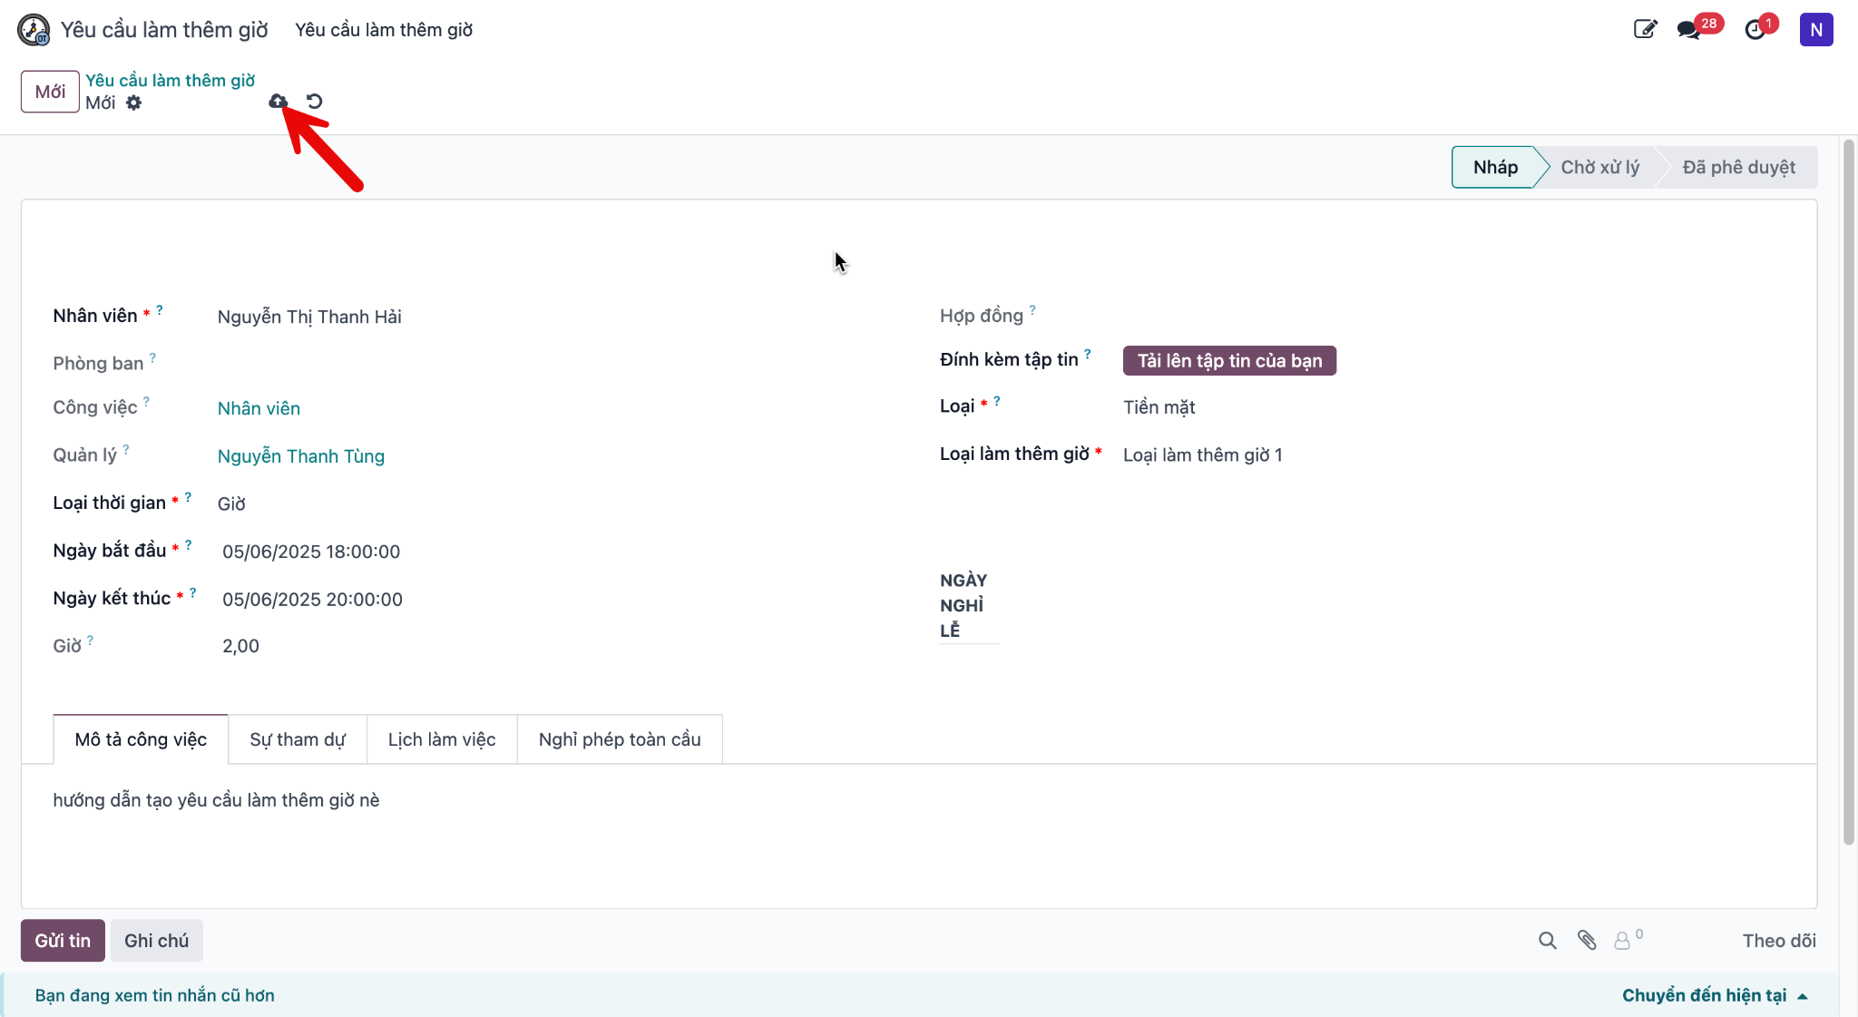Switch to the Lịch làm việc tab

442,739
